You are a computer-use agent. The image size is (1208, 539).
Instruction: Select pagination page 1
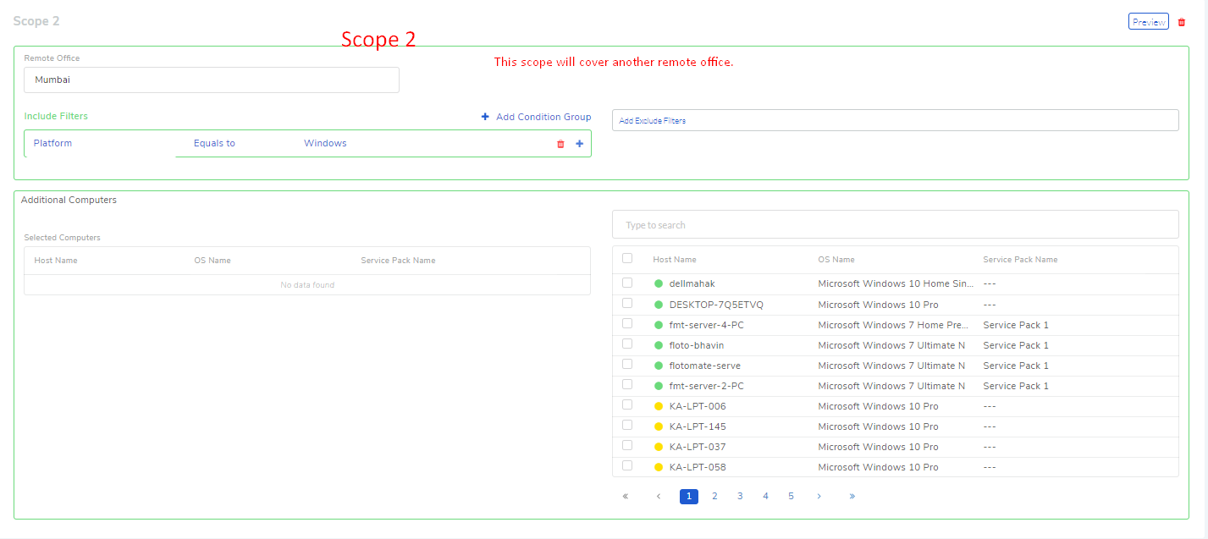pyautogui.click(x=689, y=497)
